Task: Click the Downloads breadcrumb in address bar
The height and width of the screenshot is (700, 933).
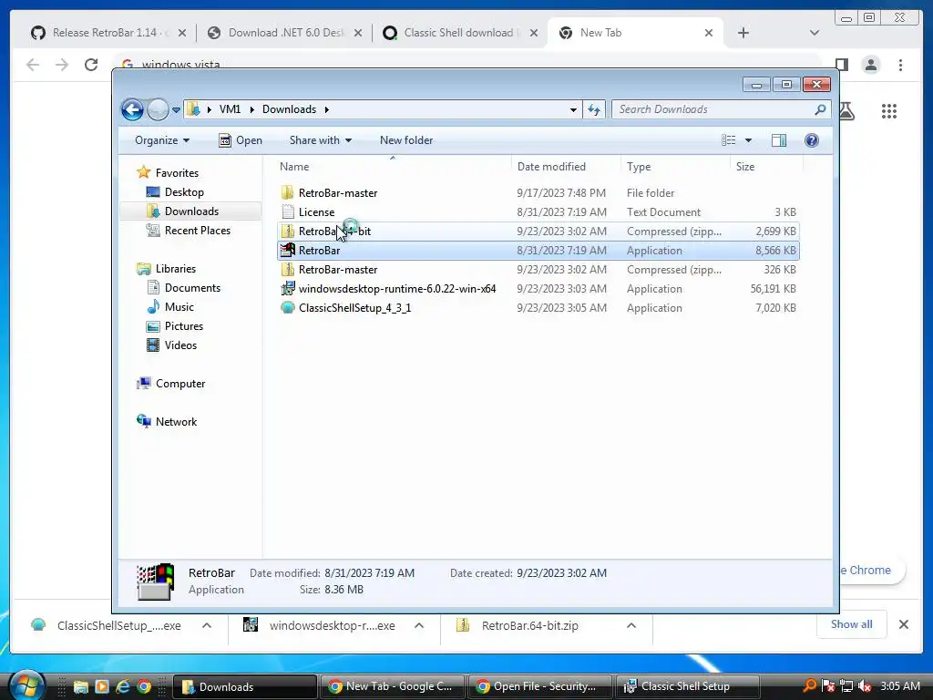Action: click(289, 109)
